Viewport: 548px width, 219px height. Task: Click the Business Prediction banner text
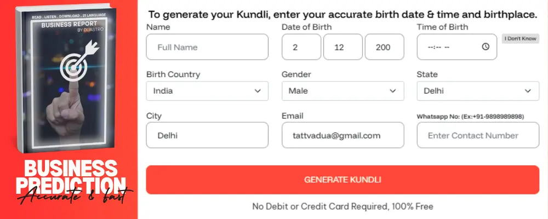click(x=70, y=176)
